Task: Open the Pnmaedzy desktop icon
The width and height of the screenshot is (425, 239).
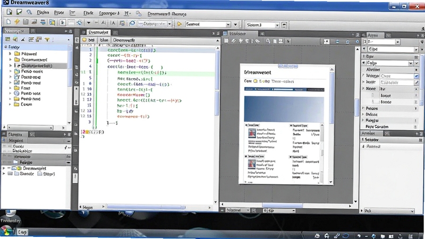Action: (x=10, y=216)
